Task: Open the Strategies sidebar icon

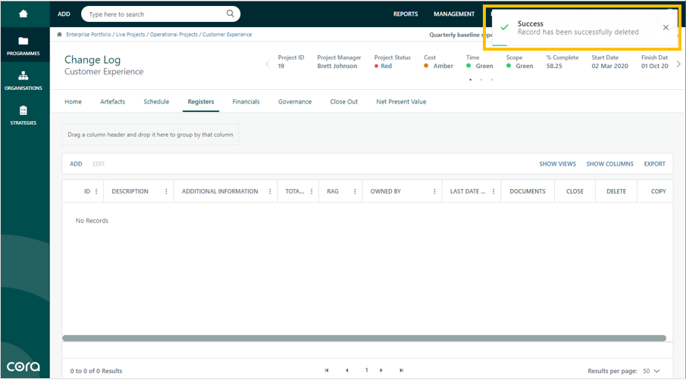Action: tap(23, 110)
